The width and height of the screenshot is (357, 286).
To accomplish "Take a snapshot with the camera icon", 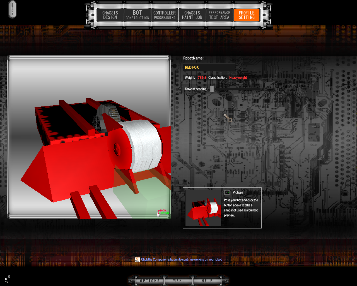I will pos(227,192).
